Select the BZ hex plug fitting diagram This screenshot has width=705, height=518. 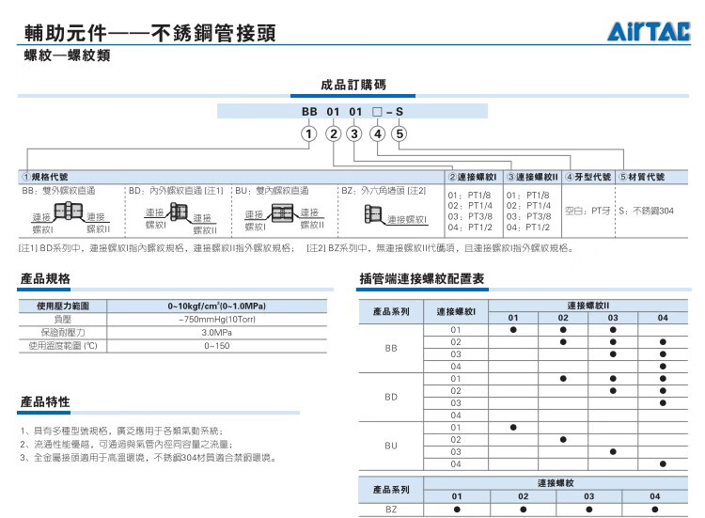pyautogui.click(x=373, y=217)
